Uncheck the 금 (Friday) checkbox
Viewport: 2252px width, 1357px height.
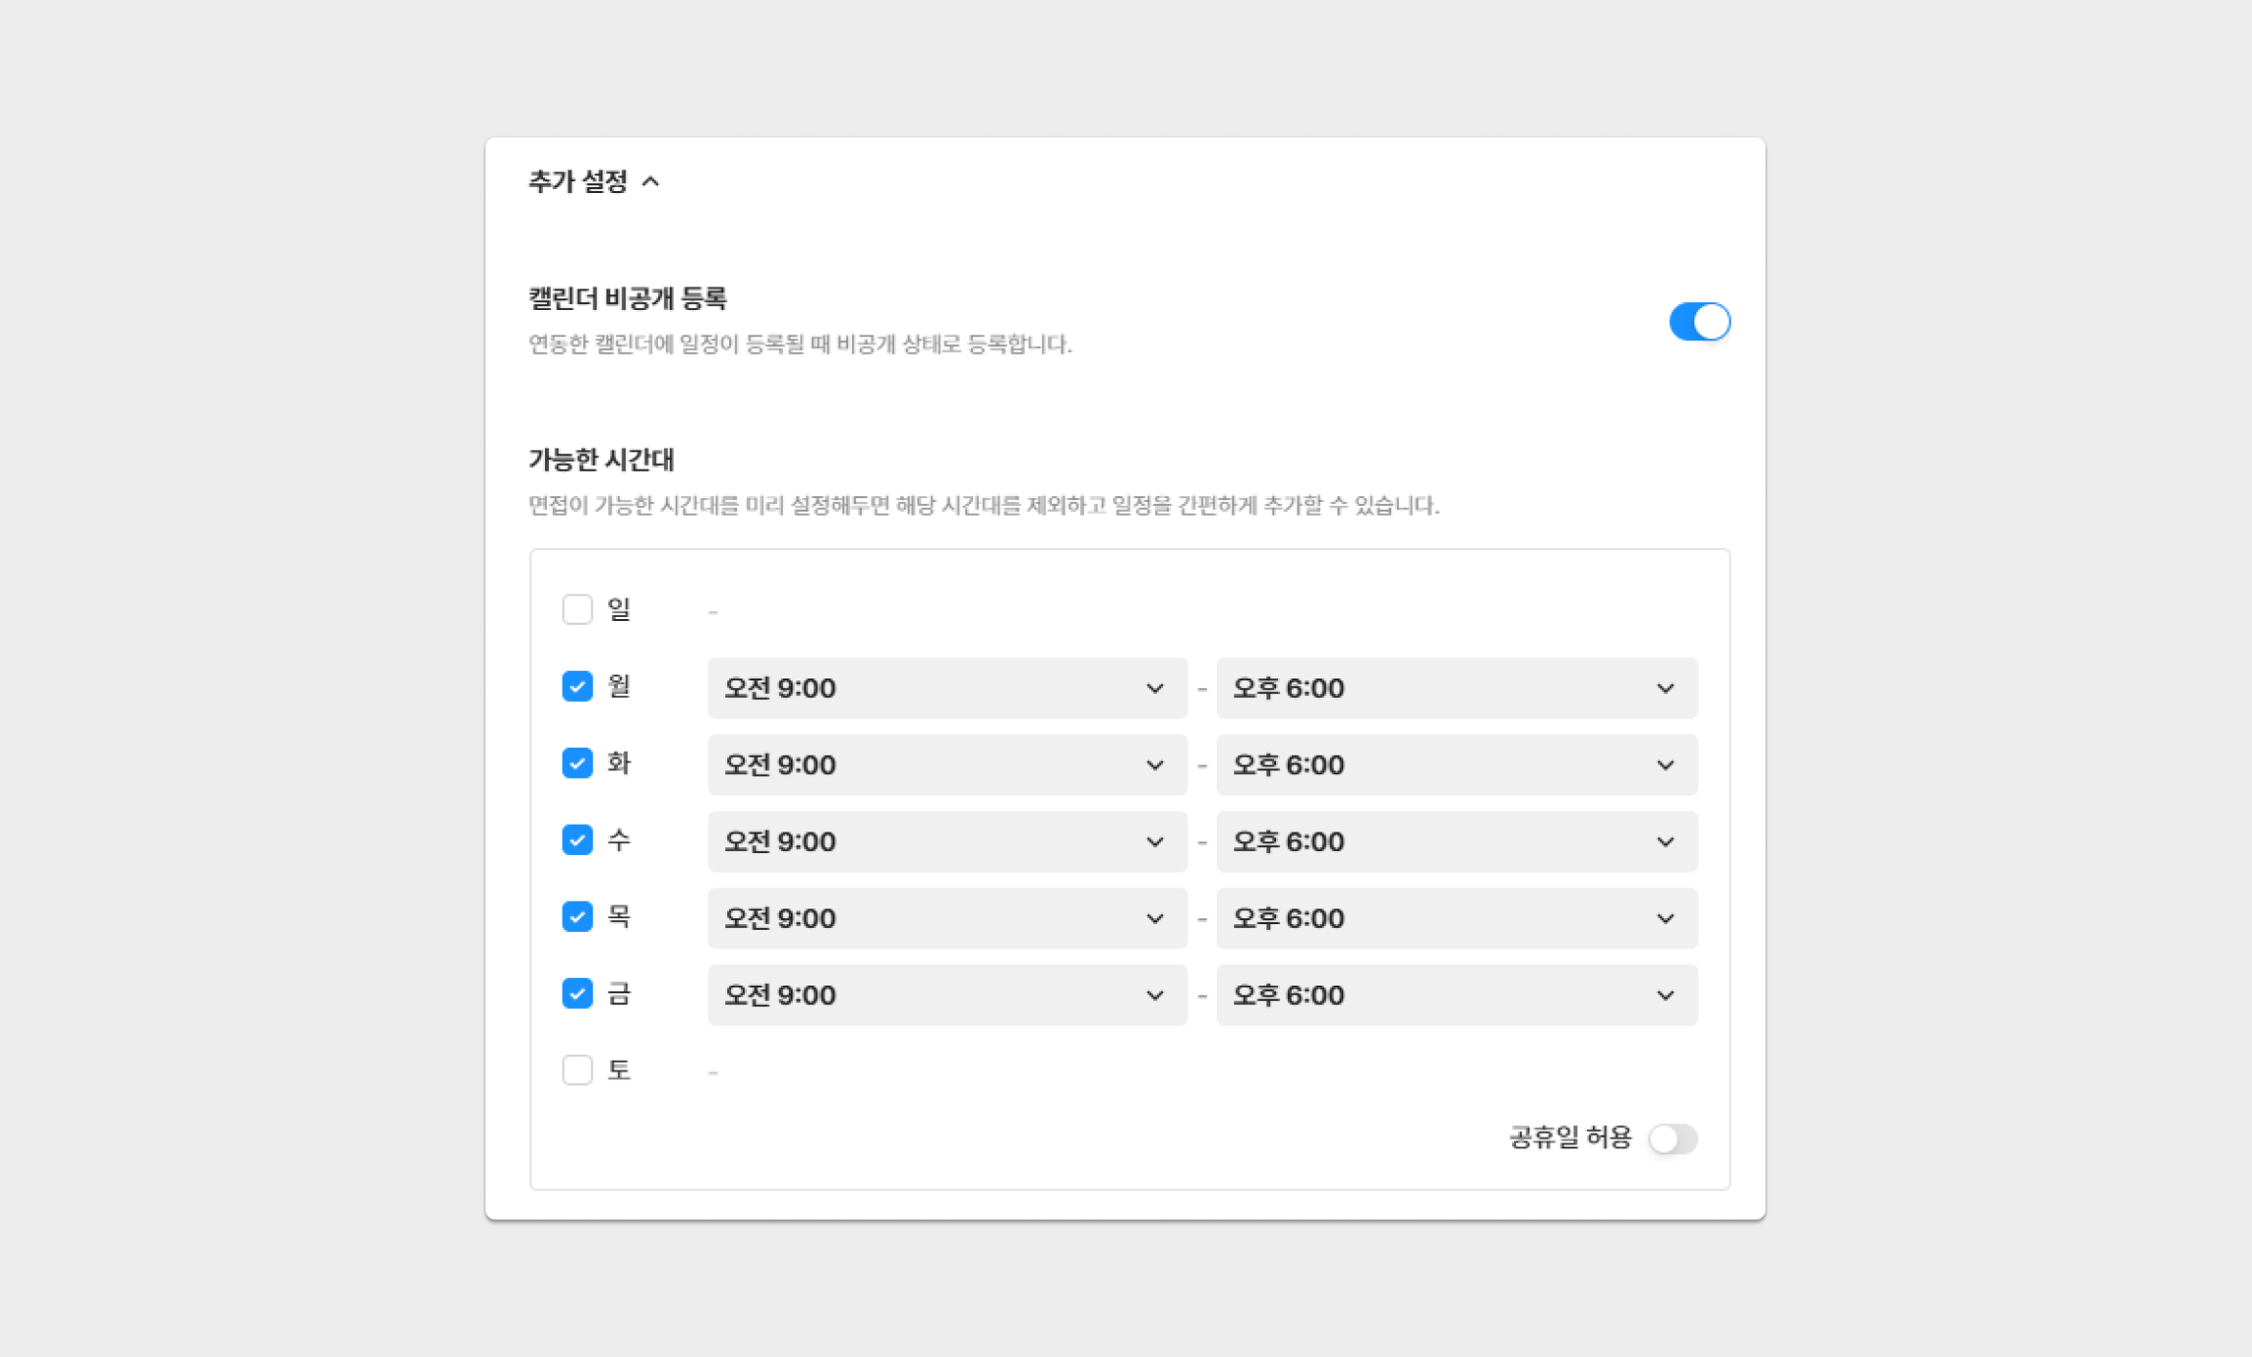[577, 993]
